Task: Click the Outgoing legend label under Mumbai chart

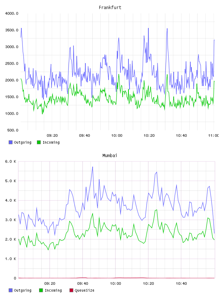Action: [22, 290]
